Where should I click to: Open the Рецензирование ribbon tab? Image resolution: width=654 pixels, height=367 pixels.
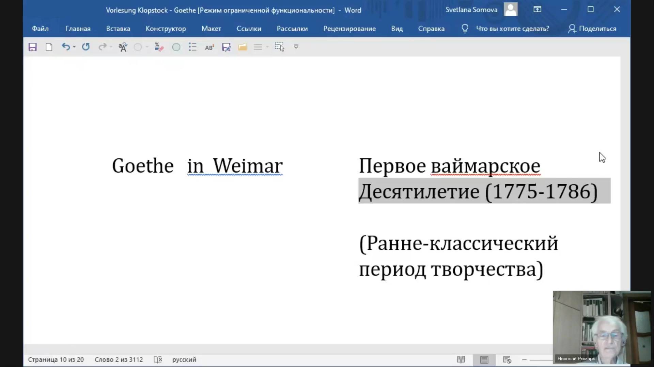(349, 29)
